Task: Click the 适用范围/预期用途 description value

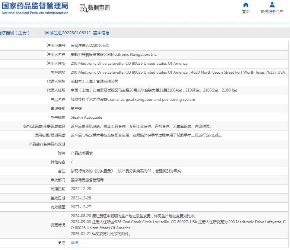Action: [x=146, y=135]
